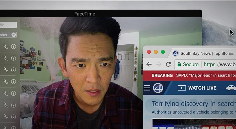Open info for second FaceTime contact row
This screenshot has width=236, height=129.
(x=13, y=58)
